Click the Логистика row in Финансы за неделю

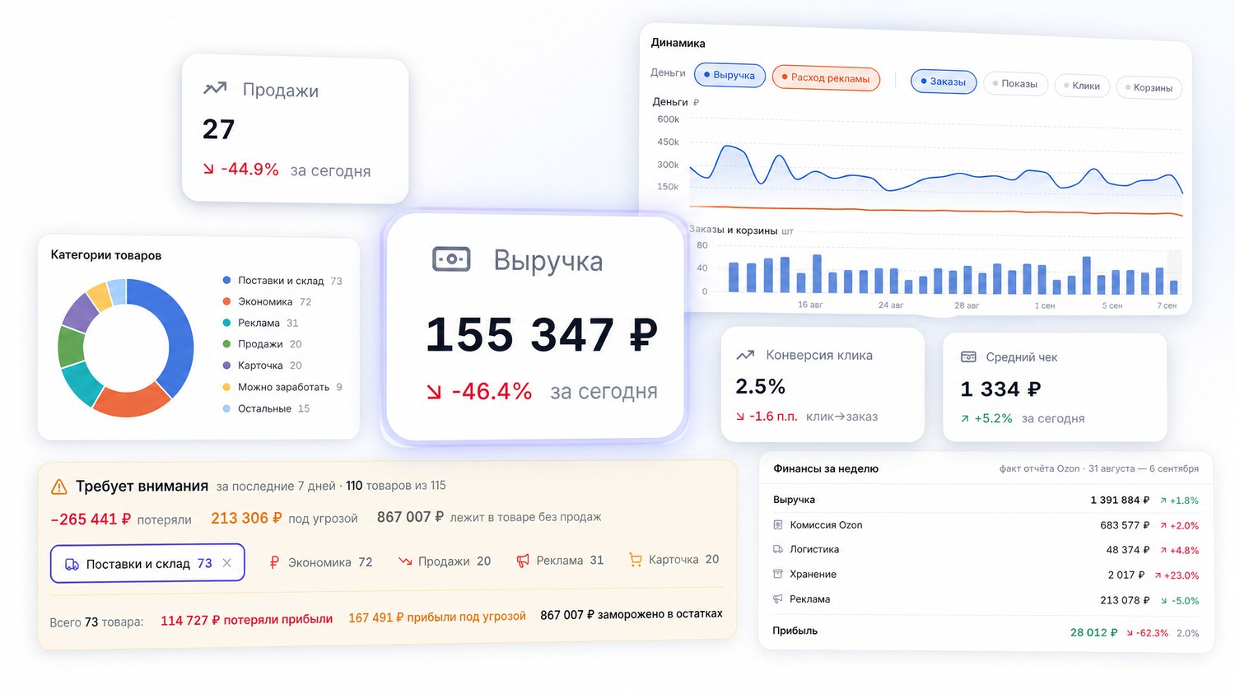coord(986,549)
